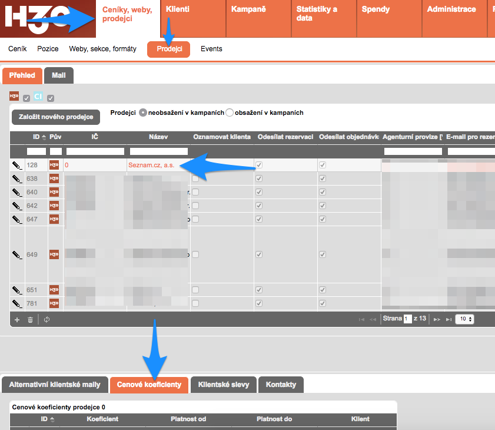This screenshot has width=495, height=430.
Task: Check 'Oznamovat klienta' for row 640
Action: (195, 192)
